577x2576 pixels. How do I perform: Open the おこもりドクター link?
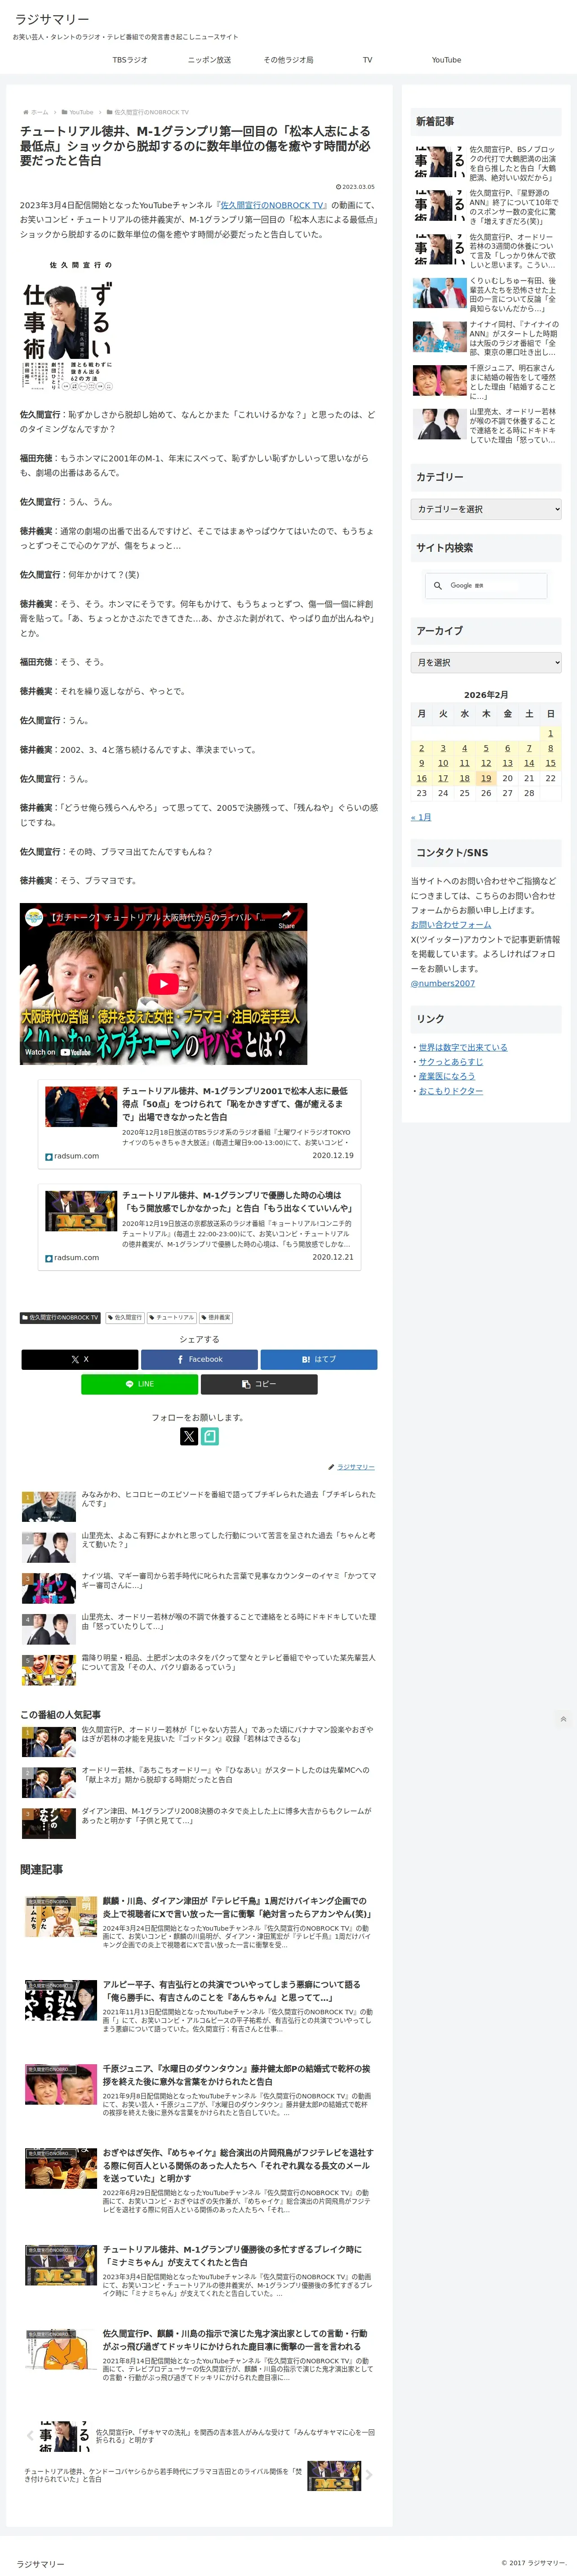(451, 1091)
